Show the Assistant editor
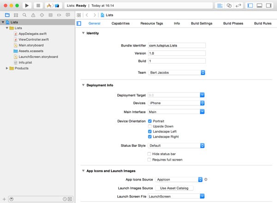This screenshot has height=203, width=277. (229, 6)
